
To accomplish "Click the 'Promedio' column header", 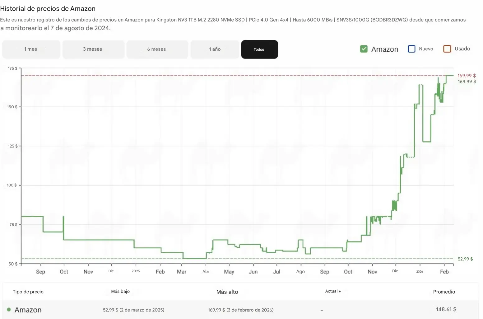I will pyautogui.click(x=444, y=292).
